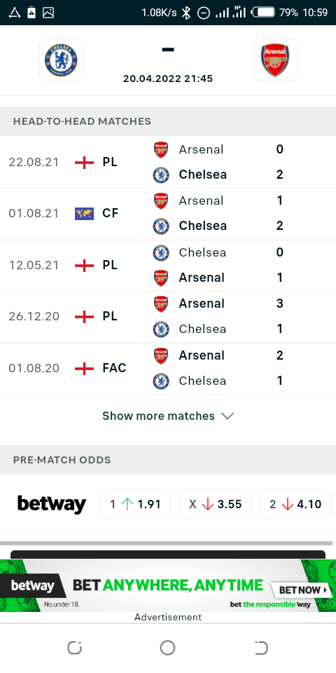The width and height of the screenshot is (336, 673).
Task: Open the 22.08.21 PL Arsenal vs Chelsea match
Action: [x=168, y=162]
